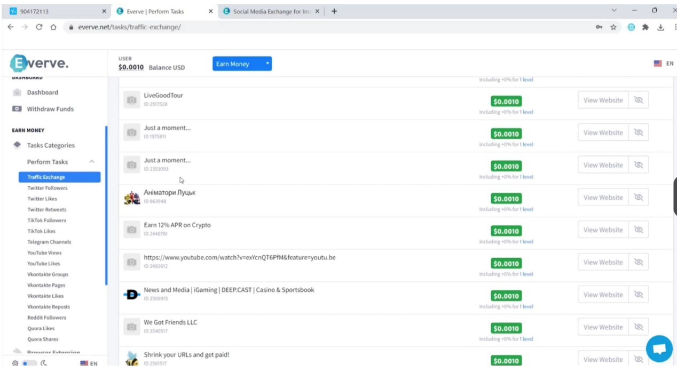Screen dimensions: 677x372
Task: Open Quora Shares tasks
Action: [x=43, y=339]
